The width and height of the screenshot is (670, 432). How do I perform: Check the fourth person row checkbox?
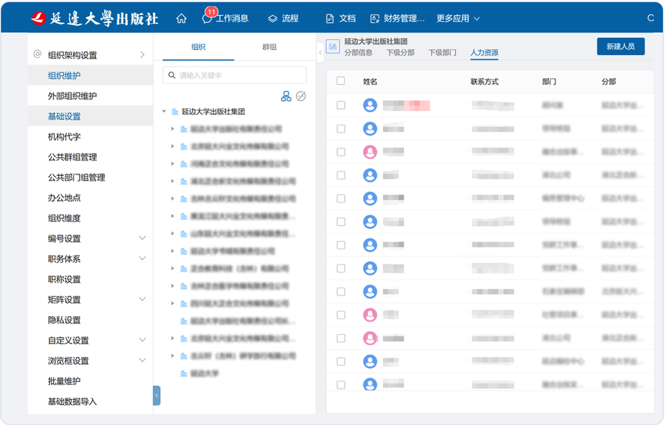tap(341, 175)
